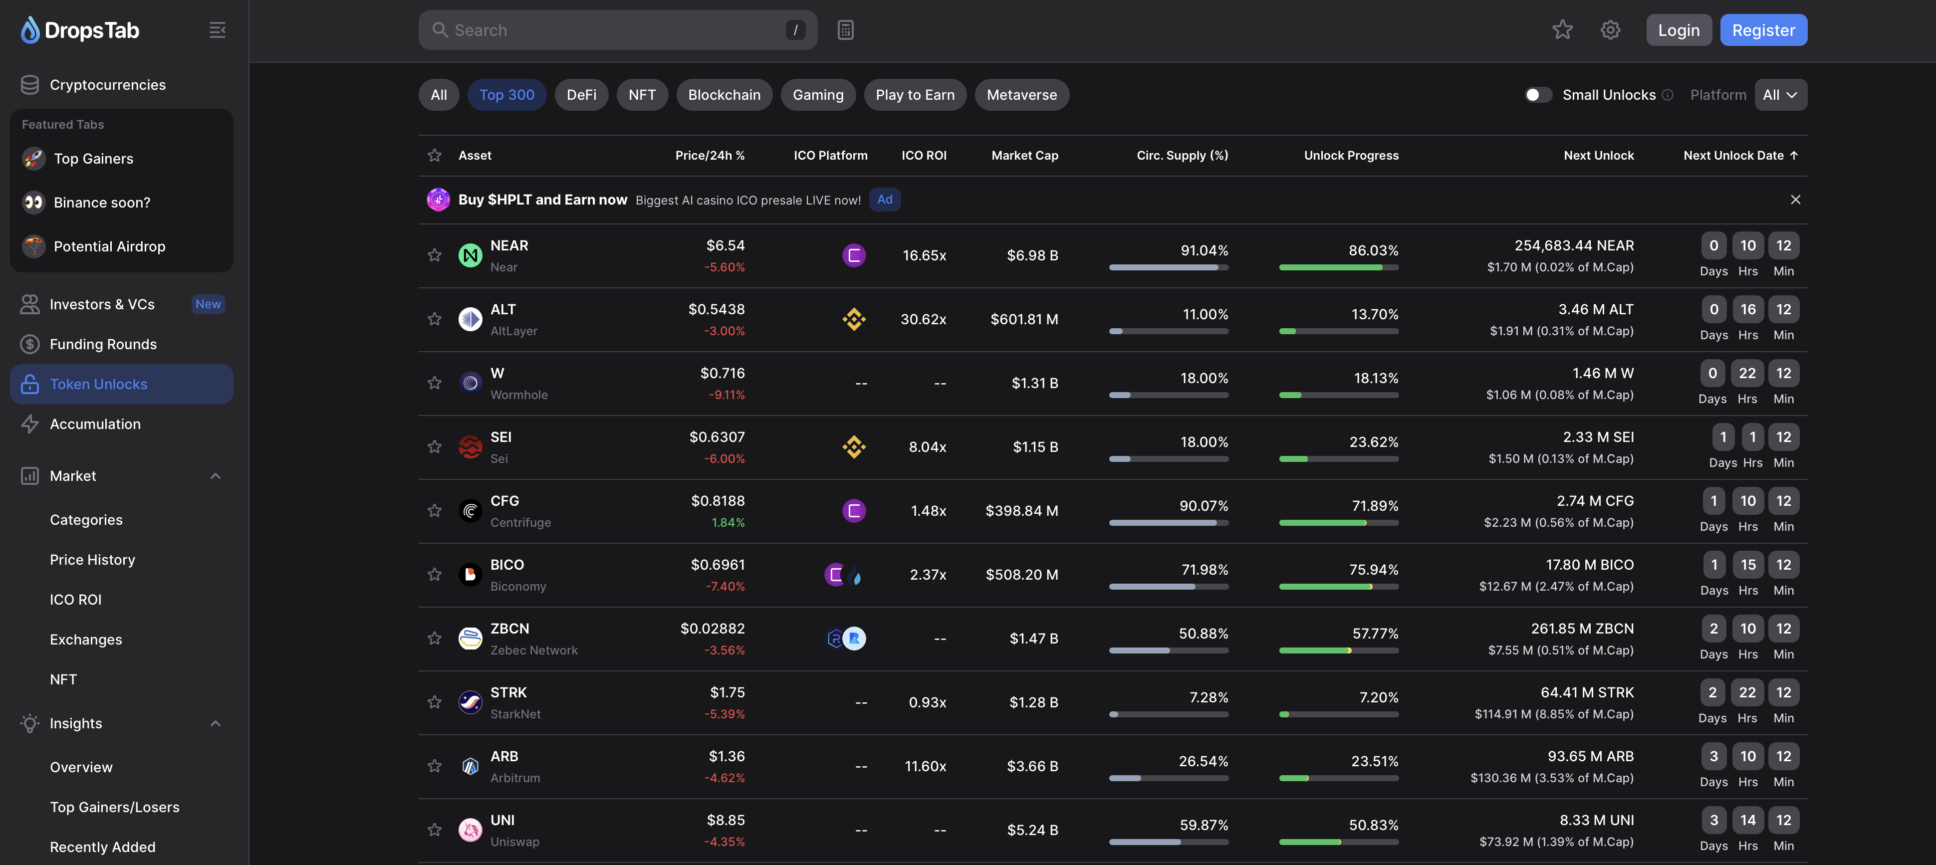Click CoinList ICO platform icon in NEAR row

pyautogui.click(x=854, y=255)
